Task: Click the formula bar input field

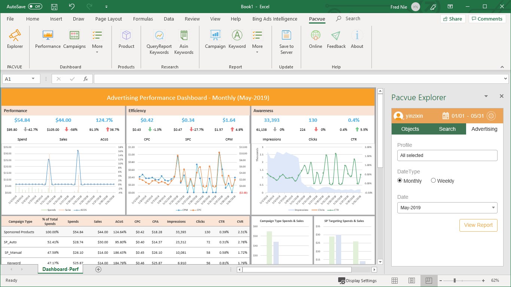Action: point(298,79)
